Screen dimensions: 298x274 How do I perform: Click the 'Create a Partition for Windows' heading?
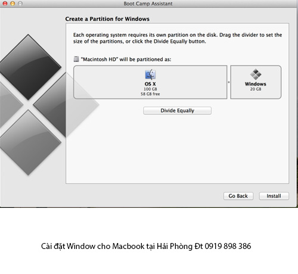107,19
